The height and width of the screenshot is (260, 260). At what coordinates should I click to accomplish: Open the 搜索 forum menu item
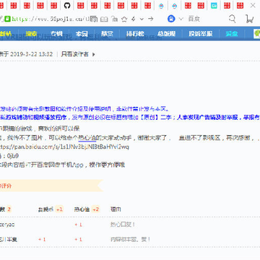tap(30, 34)
